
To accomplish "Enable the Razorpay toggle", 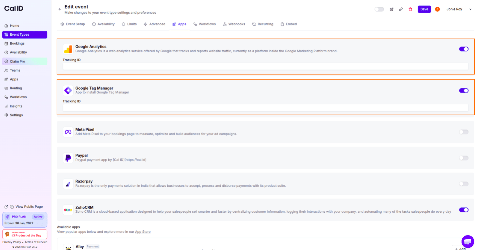I will click(464, 184).
